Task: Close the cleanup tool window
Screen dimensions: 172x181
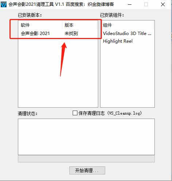Action: (163, 4)
